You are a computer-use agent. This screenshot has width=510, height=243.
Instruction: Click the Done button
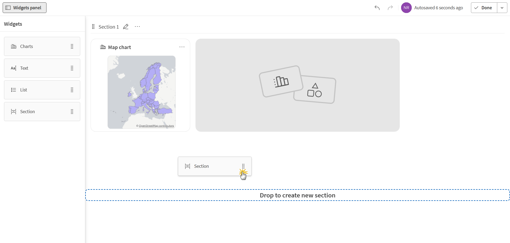click(484, 8)
